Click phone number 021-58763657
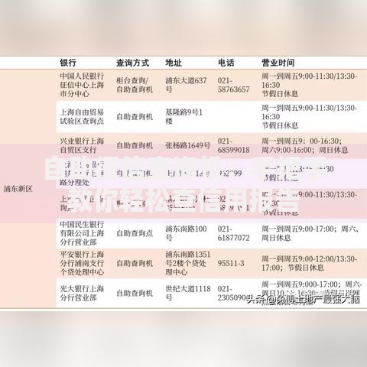This screenshot has width=367, height=367. pyautogui.click(x=233, y=85)
